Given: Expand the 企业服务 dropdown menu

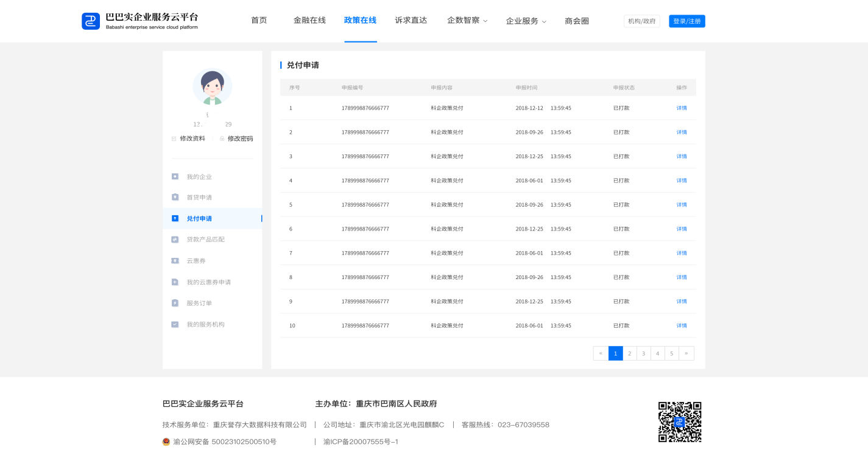Looking at the screenshot, I should (526, 21).
